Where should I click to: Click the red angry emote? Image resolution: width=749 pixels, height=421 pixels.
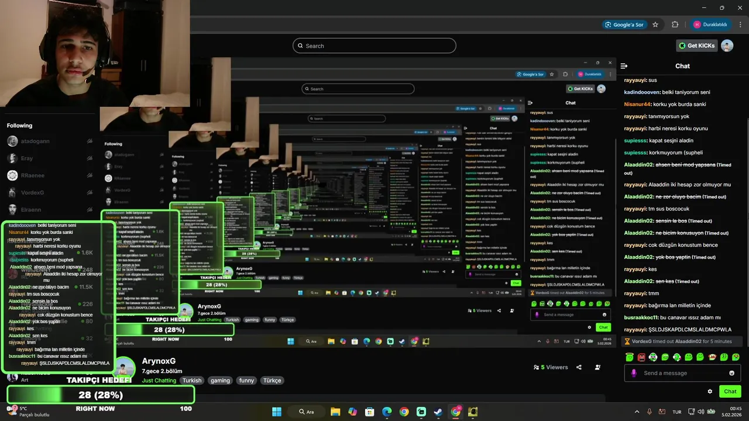(641, 357)
